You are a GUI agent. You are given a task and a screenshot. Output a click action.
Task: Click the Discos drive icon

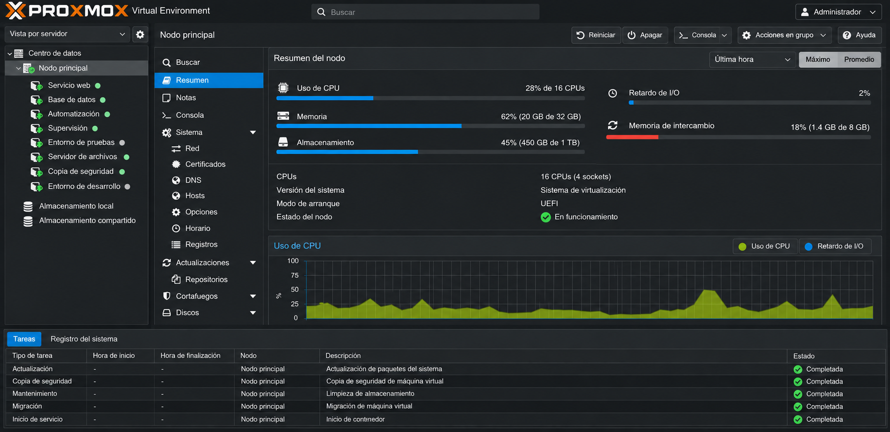tap(167, 313)
